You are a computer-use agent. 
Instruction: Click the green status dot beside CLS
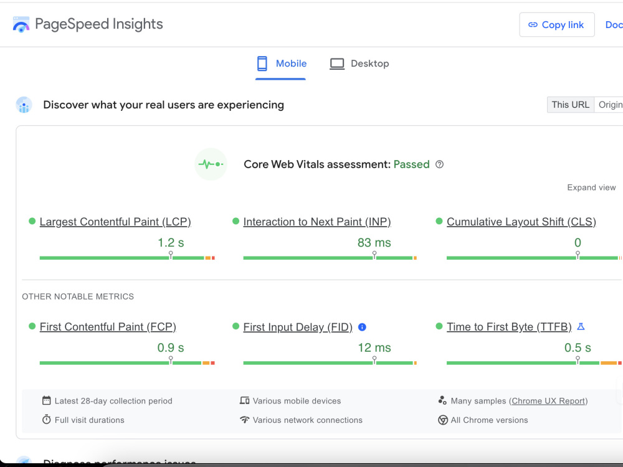click(439, 221)
